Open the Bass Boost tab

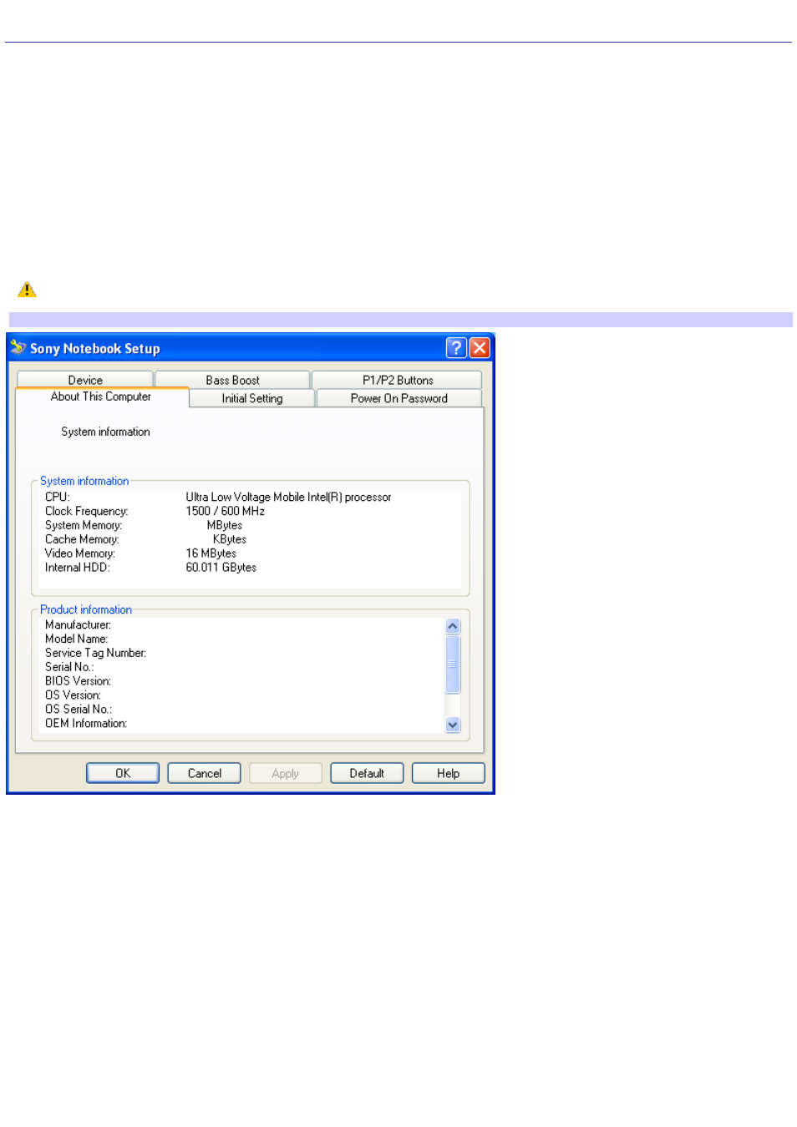coord(232,380)
